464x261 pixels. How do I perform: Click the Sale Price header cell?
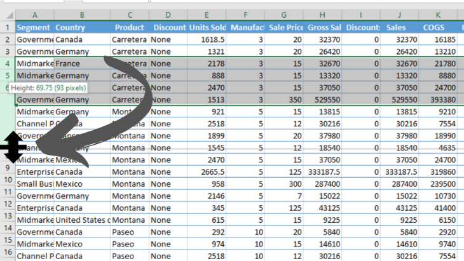[283, 27]
